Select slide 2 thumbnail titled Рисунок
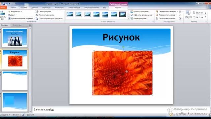This screenshot has height=119, width=211. [15, 59]
